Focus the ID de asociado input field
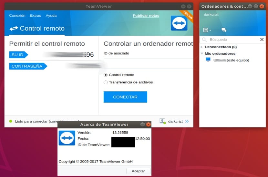Viewport: 268px width, 177px height. 148,64
